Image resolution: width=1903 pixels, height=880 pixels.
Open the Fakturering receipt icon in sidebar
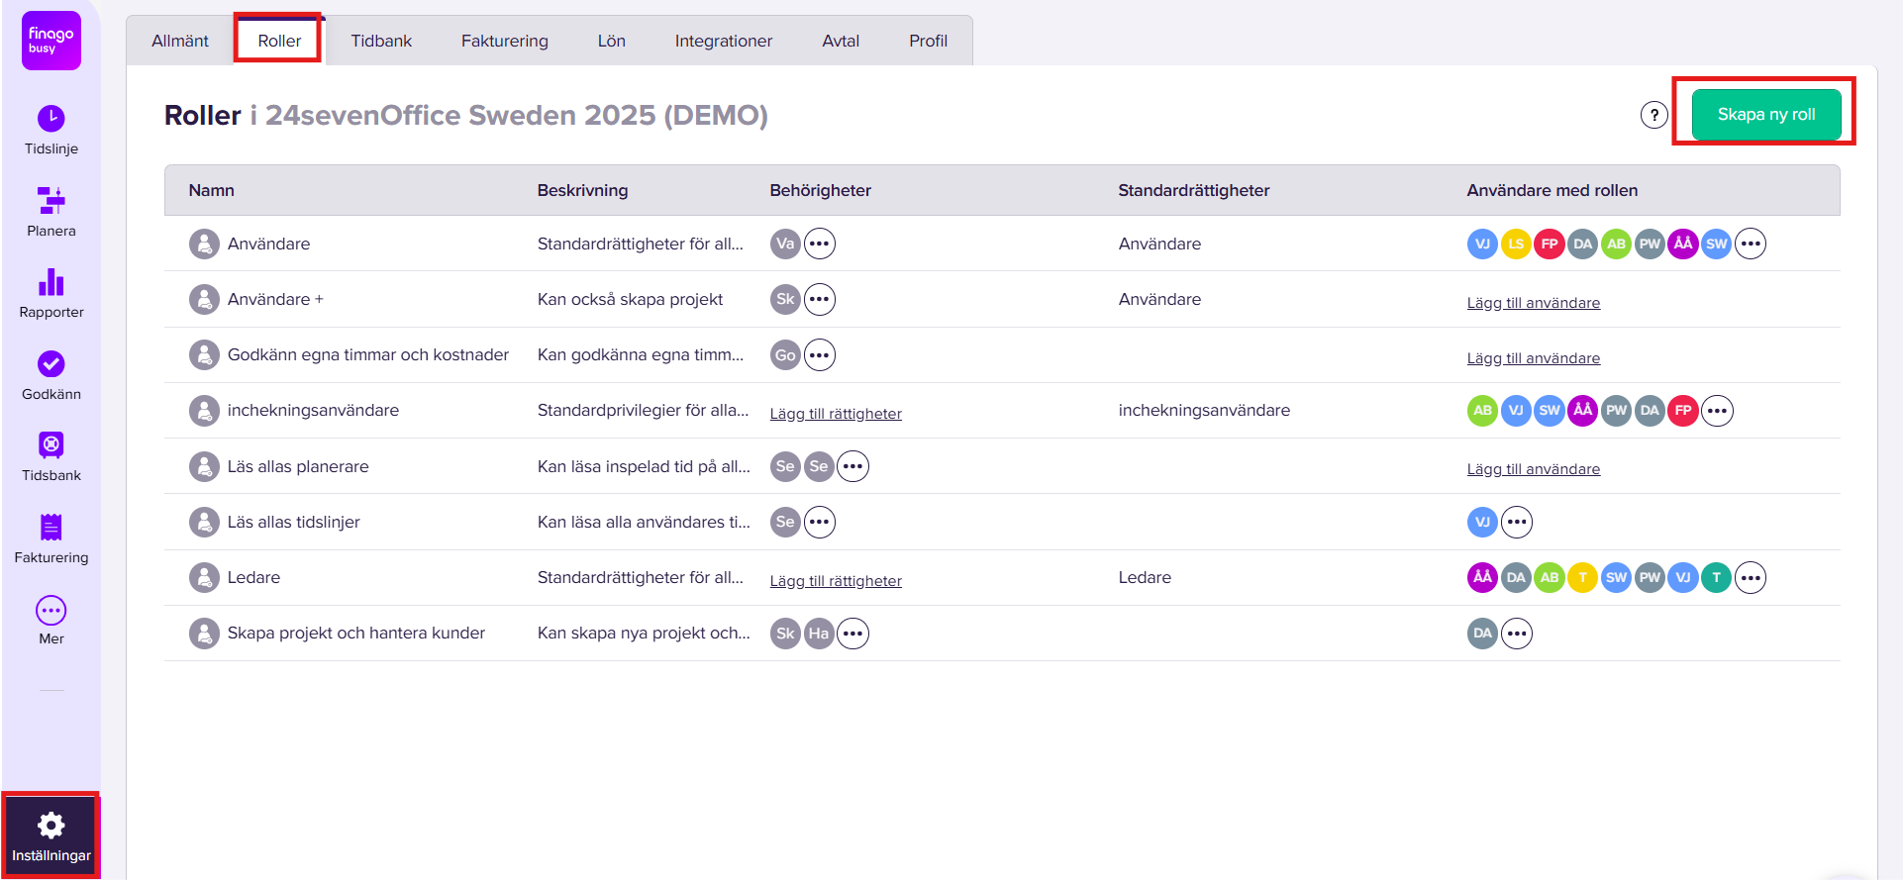click(51, 528)
